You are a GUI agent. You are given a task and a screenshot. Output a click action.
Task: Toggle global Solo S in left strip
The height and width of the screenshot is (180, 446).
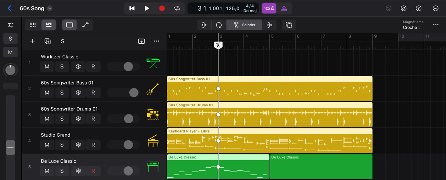click(11, 39)
